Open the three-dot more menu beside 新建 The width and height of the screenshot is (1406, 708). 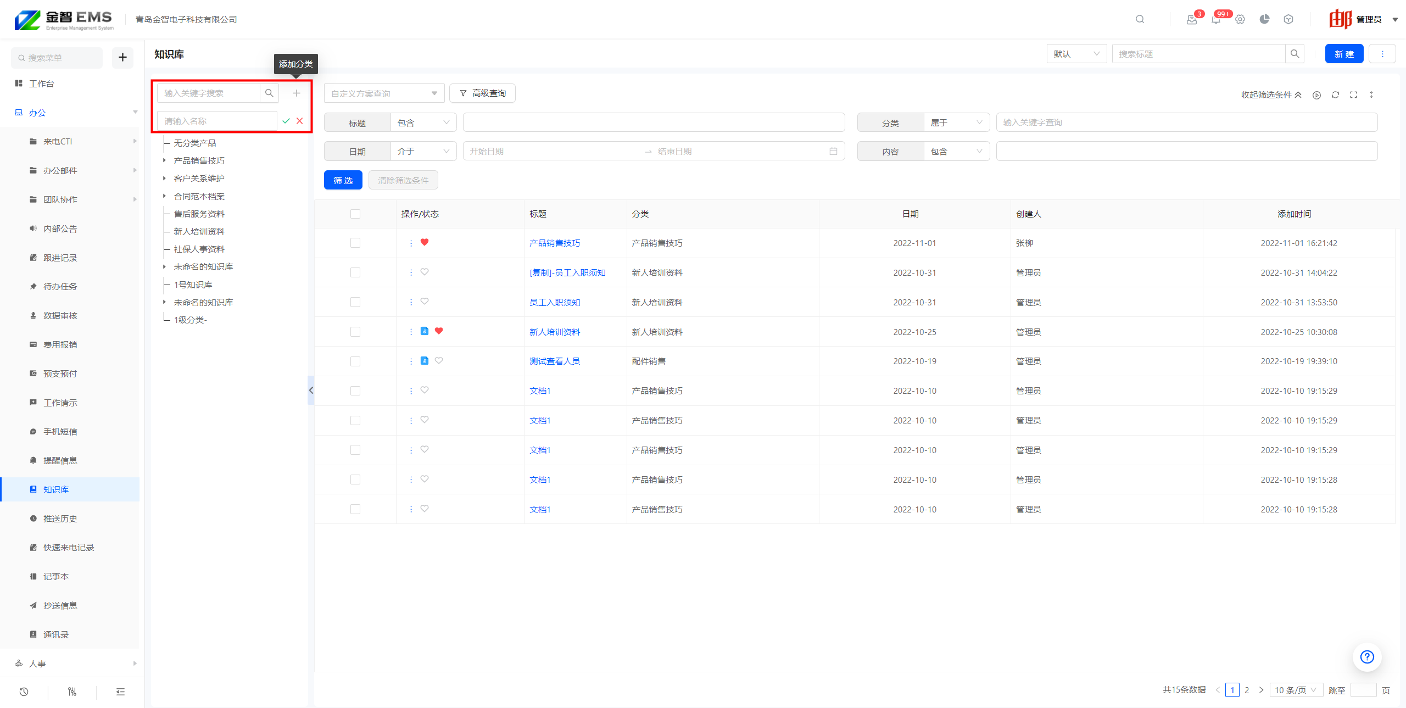[x=1382, y=54]
